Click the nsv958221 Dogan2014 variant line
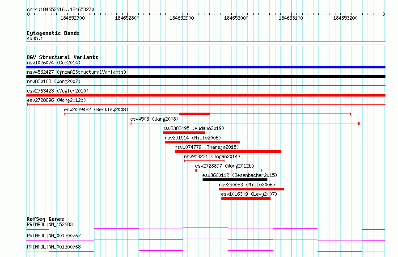 (204, 161)
